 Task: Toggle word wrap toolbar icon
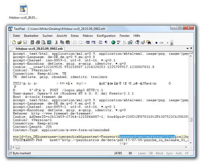click(100, 43)
